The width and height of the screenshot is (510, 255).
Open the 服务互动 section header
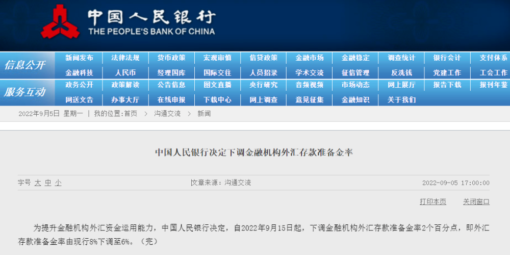(25, 92)
